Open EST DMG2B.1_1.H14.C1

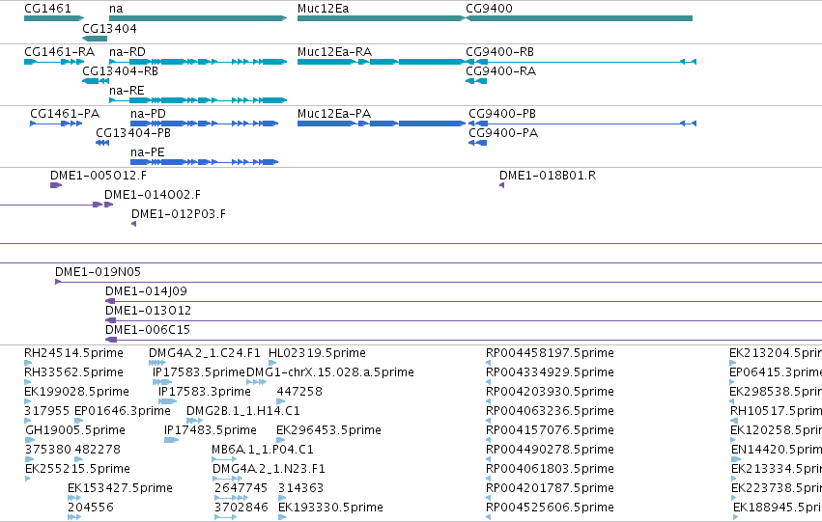243,411
